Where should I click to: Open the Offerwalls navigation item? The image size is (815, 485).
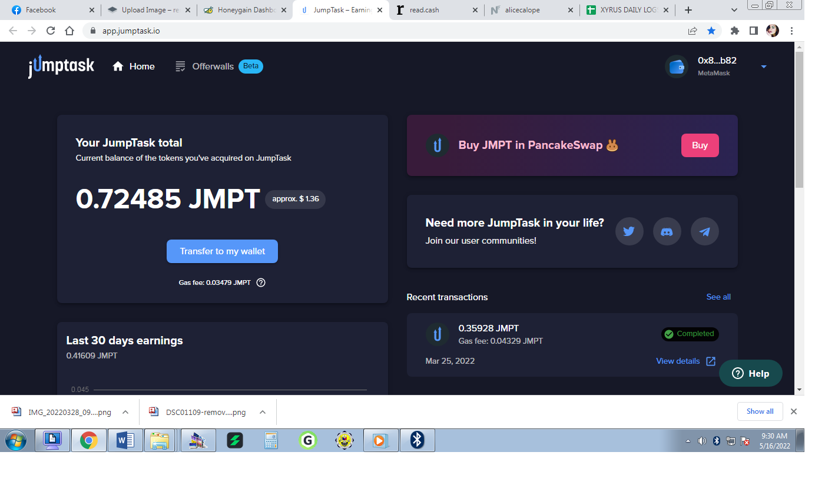[205, 67]
